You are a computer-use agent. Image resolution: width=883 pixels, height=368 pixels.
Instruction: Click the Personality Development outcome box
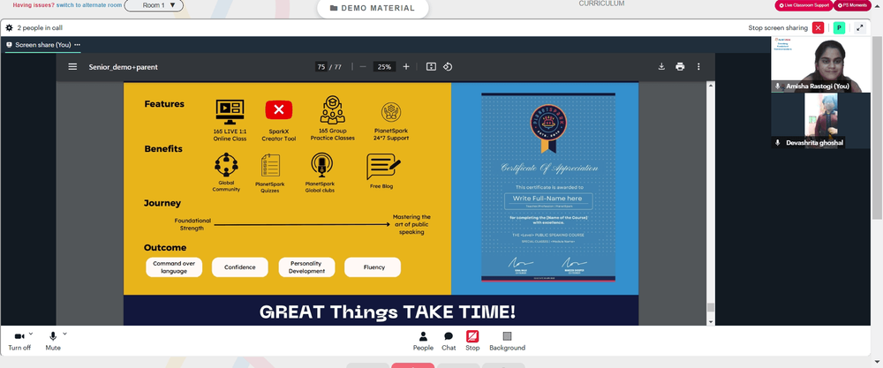pos(307,267)
